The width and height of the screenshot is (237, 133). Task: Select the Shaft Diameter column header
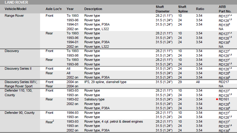163,9
